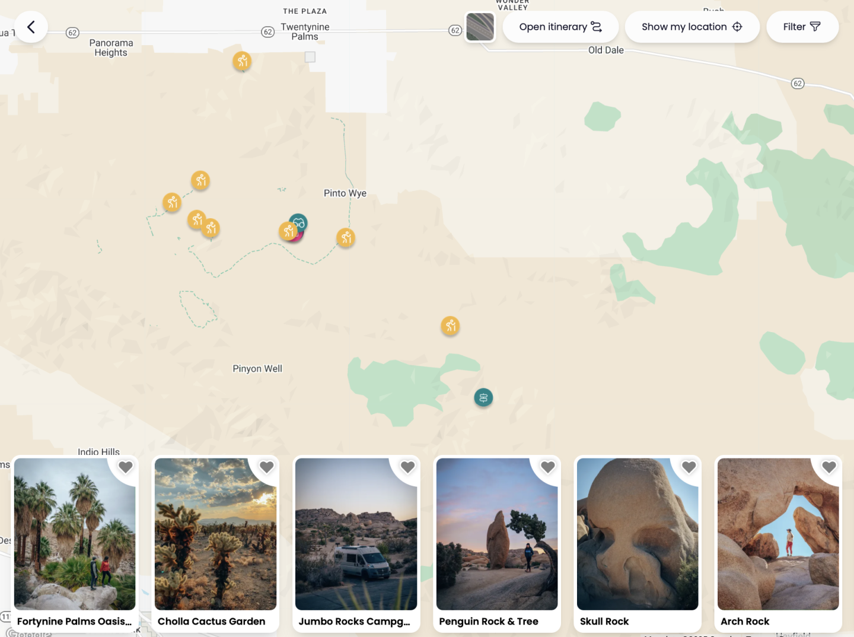Expand the truncated Fortynine Palms Oasis title
Image resolution: width=854 pixels, height=637 pixels.
click(75, 621)
